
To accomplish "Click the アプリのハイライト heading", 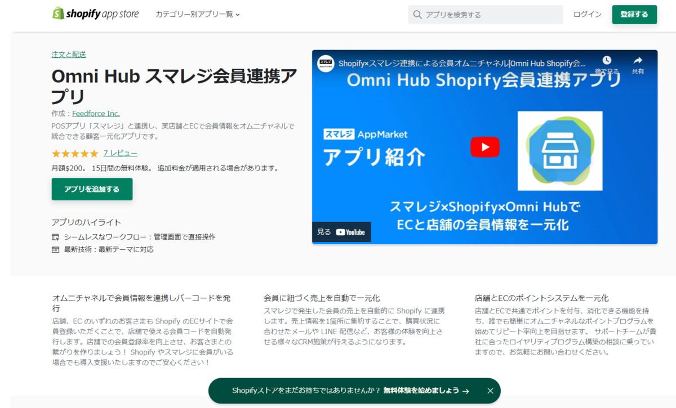I will 86,222.
